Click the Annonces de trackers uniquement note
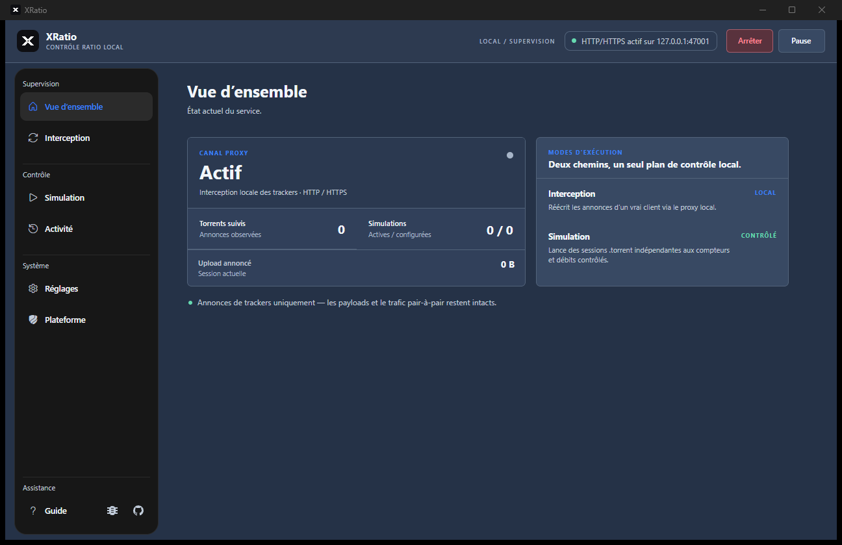The height and width of the screenshot is (545, 842). pyautogui.click(x=347, y=303)
